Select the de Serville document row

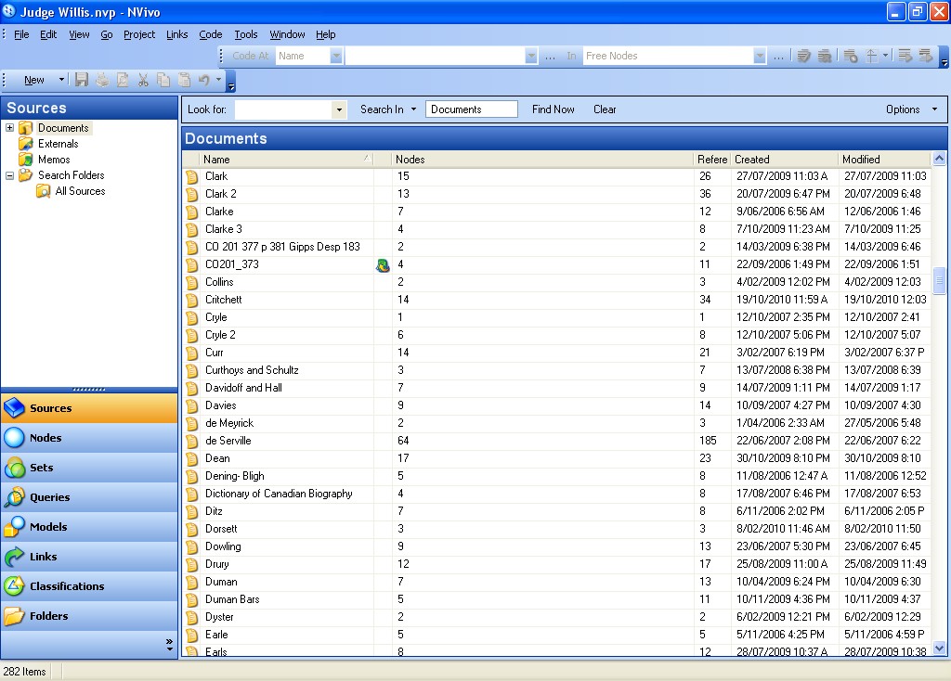pos(228,441)
